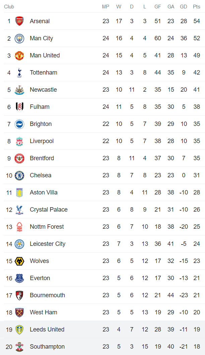This screenshot has width=205, height=355.
Task: Click the GD column header
Action: click(x=184, y=7)
